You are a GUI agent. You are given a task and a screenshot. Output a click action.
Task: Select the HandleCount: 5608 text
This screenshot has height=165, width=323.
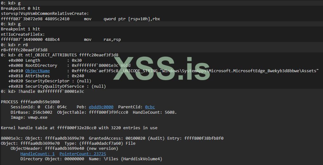pyautogui.click(x=155, y=112)
